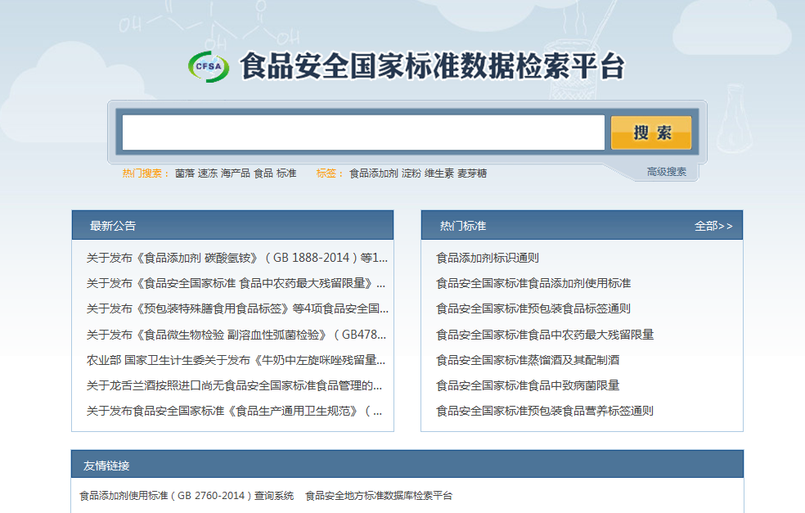
Task: Click the 标签： label
Action: 329,173
